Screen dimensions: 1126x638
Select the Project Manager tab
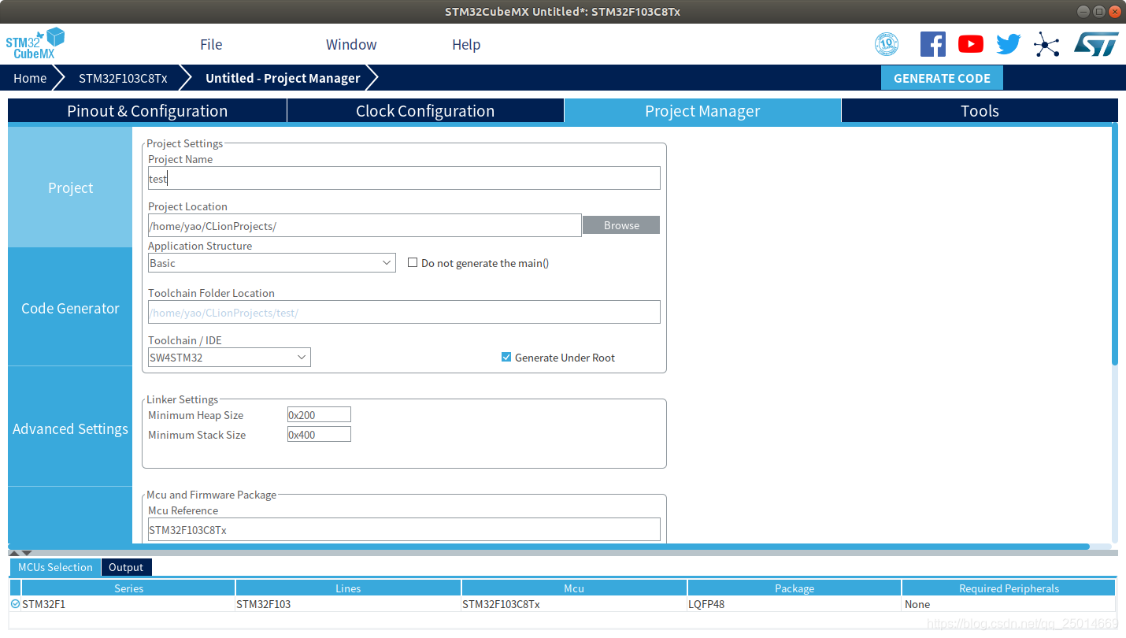pyautogui.click(x=702, y=111)
